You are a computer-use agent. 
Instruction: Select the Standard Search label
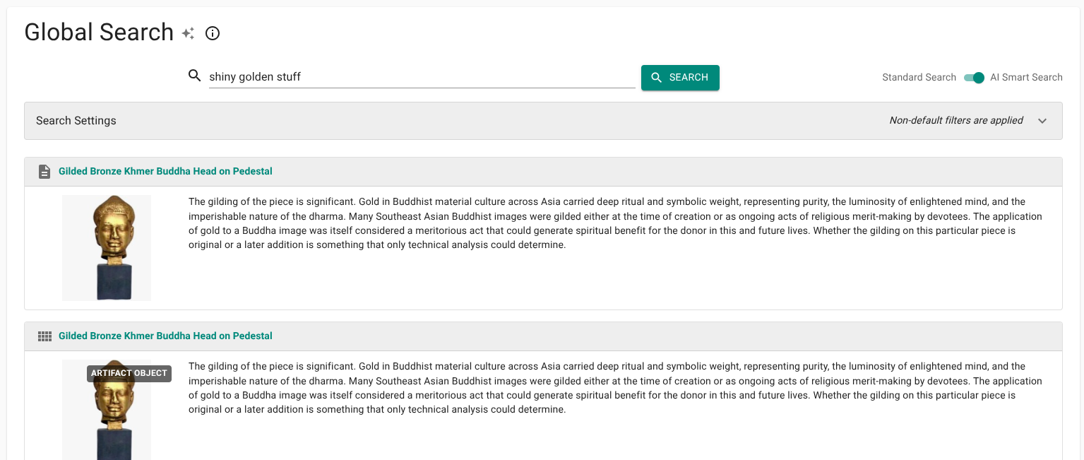pyautogui.click(x=919, y=78)
